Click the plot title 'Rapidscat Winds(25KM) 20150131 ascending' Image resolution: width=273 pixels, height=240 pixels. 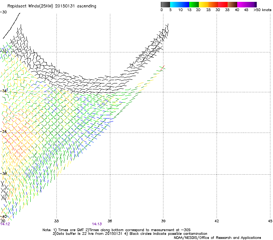point(52,6)
